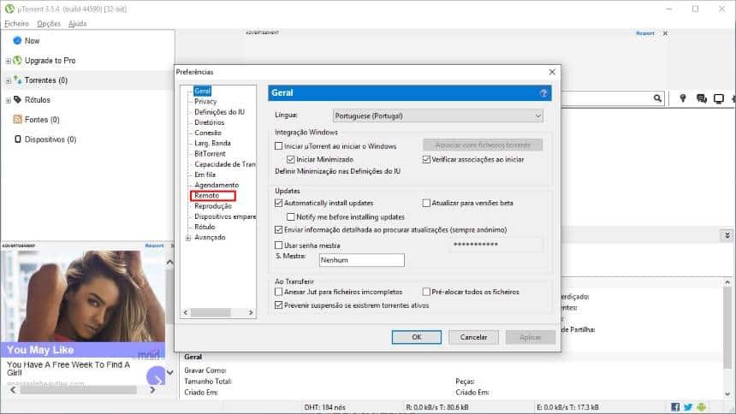Toggle Automatically install updates
Viewport: 736px width, 414px height.
tap(278, 204)
